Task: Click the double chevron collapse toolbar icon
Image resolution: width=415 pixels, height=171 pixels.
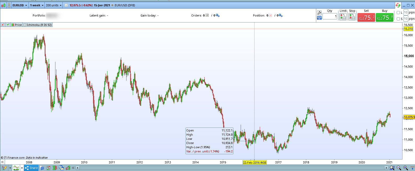Action: click(x=73, y=168)
